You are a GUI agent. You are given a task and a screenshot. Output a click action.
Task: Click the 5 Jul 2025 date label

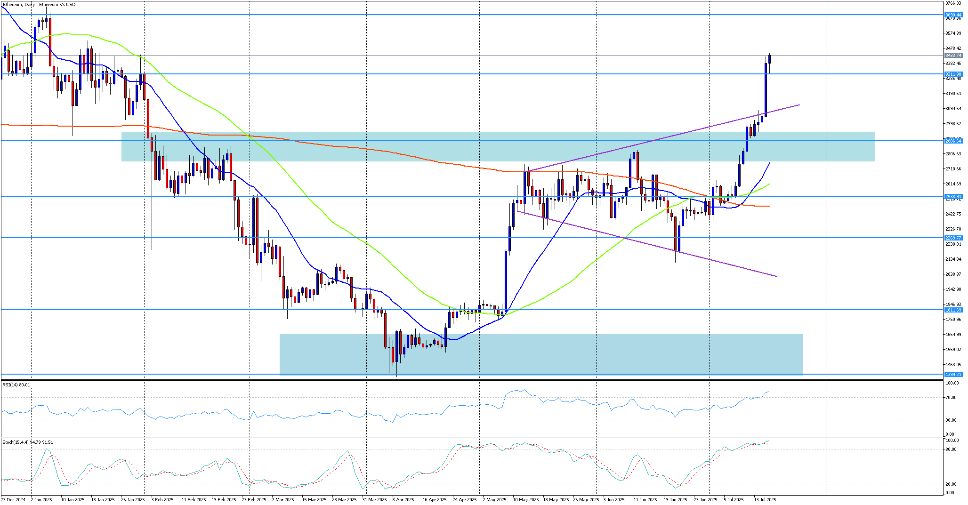(x=734, y=500)
